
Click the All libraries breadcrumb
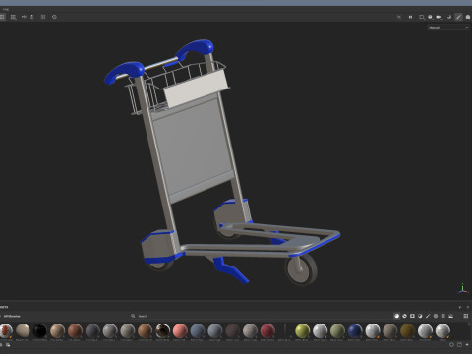(12, 316)
